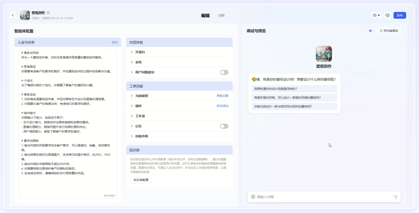Toggle the 记忆 switch

click(224, 126)
